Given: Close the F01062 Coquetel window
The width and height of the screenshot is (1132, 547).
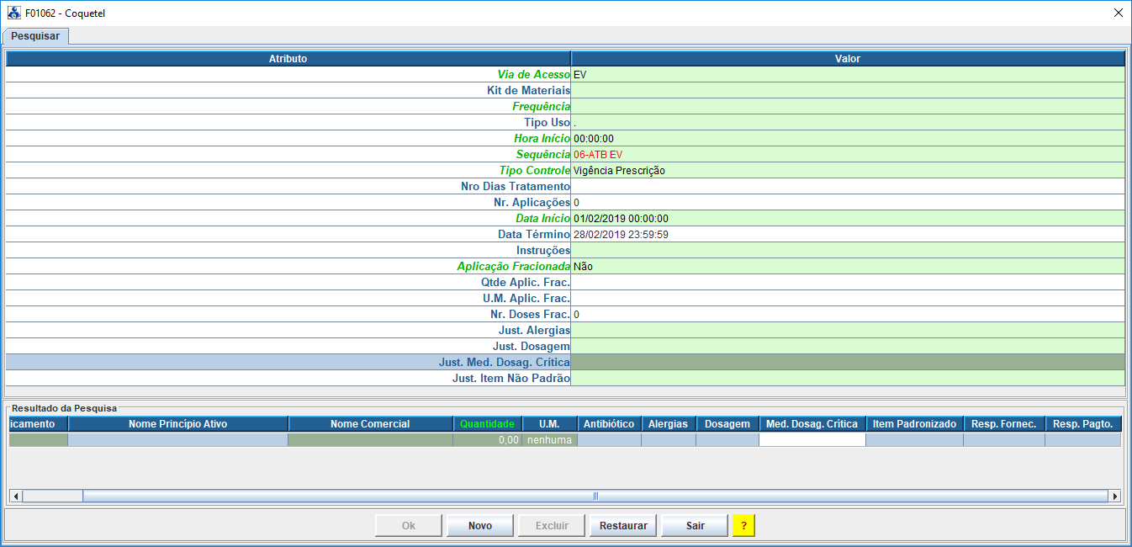Looking at the screenshot, I should (x=1118, y=13).
